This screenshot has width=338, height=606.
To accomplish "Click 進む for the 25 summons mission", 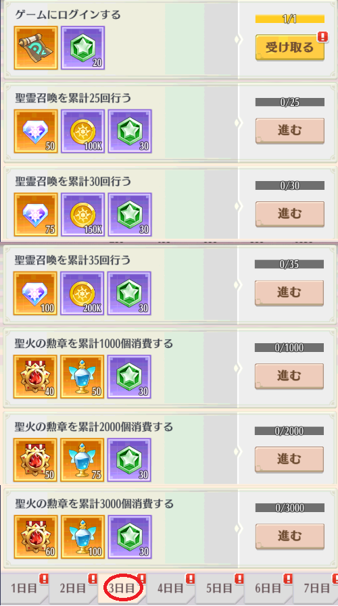I will (289, 130).
